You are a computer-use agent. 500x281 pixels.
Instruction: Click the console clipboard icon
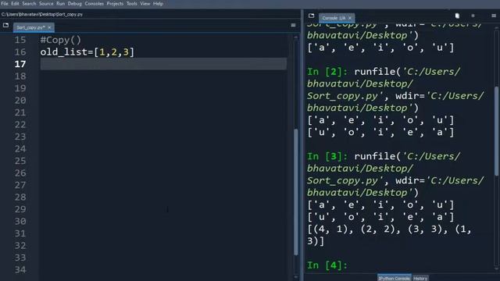457,16
